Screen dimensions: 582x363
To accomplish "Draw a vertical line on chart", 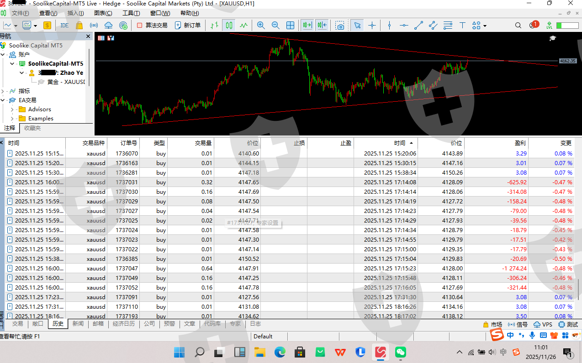I will coord(389,26).
